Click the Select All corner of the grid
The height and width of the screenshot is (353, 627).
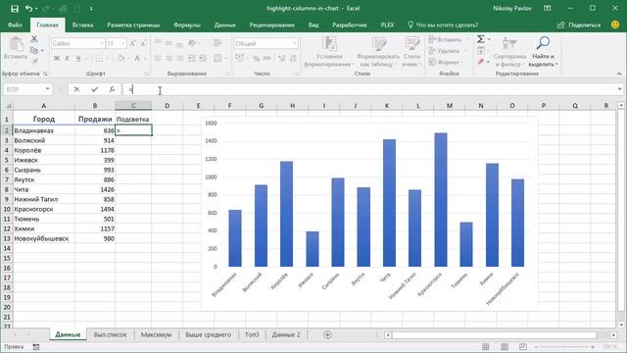tap(8, 106)
